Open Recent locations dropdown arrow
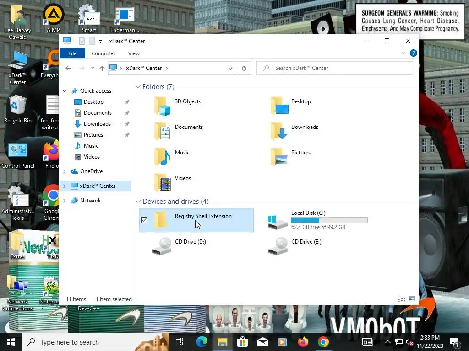This screenshot has width=469, height=351. 93,69
